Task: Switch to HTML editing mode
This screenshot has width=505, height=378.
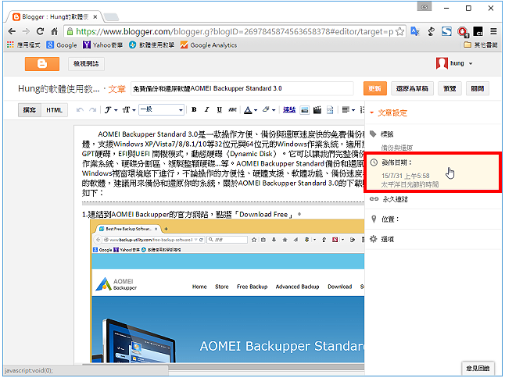Action: pos(54,110)
